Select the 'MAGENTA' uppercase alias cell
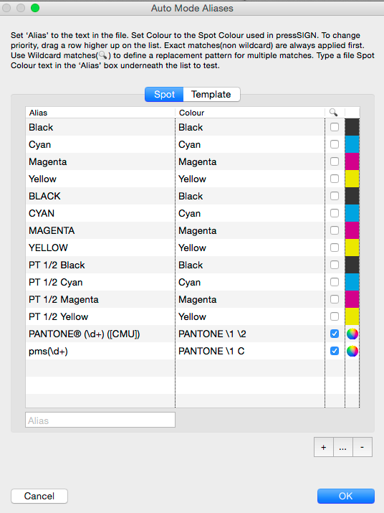Image resolution: width=384 pixels, height=513 pixels. [x=100, y=230]
